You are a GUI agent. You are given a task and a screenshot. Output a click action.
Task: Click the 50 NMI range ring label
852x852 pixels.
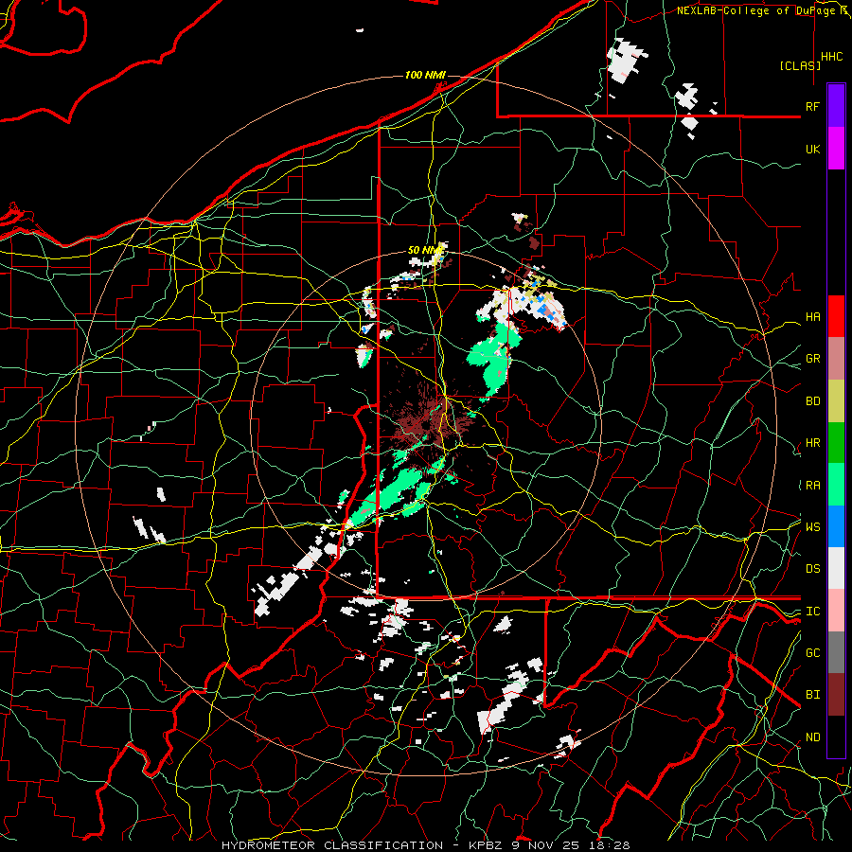click(425, 250)
